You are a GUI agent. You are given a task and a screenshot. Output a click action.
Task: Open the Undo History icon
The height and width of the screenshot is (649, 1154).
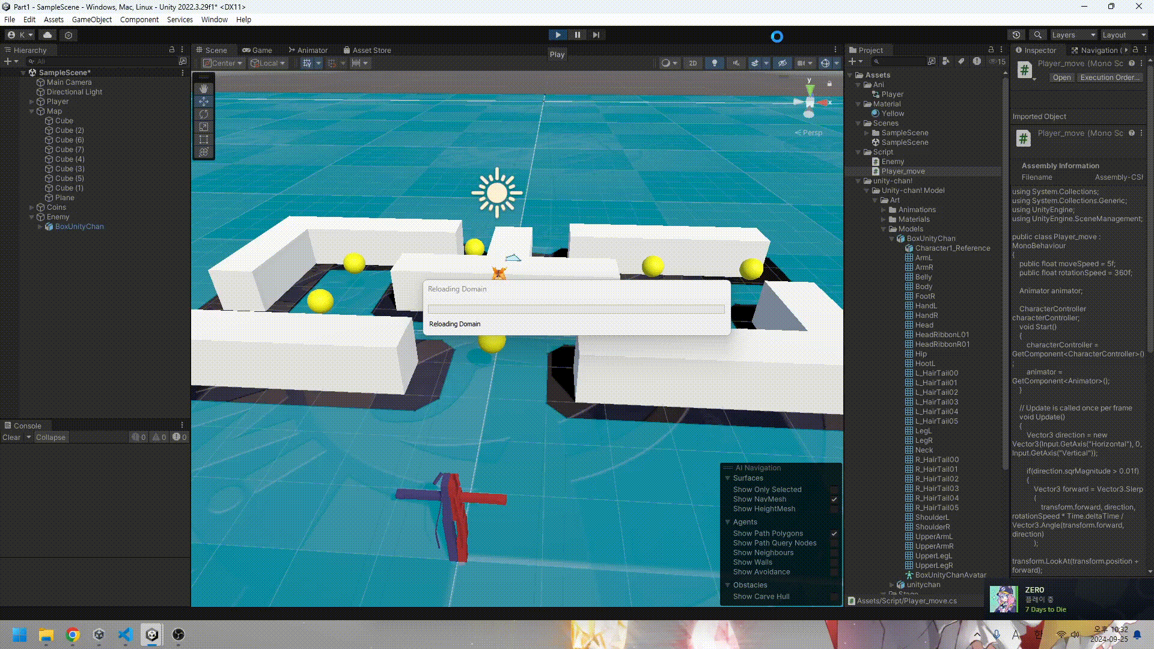[x=1016, y=35]
